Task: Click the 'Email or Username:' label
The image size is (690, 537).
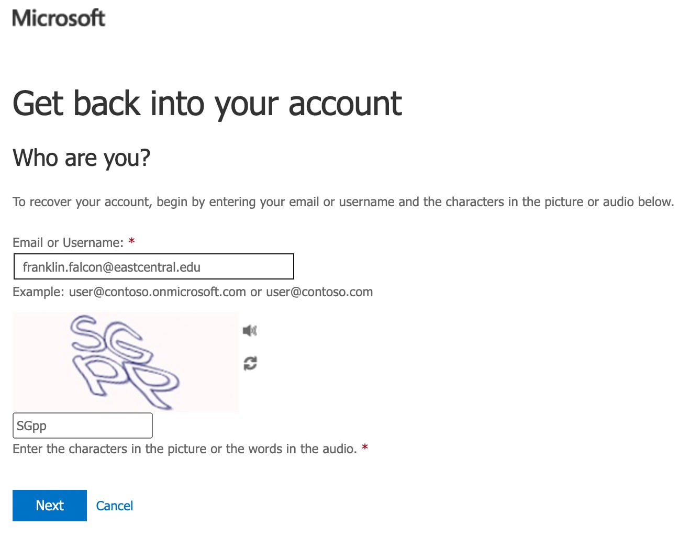Action: click(68, 242)
